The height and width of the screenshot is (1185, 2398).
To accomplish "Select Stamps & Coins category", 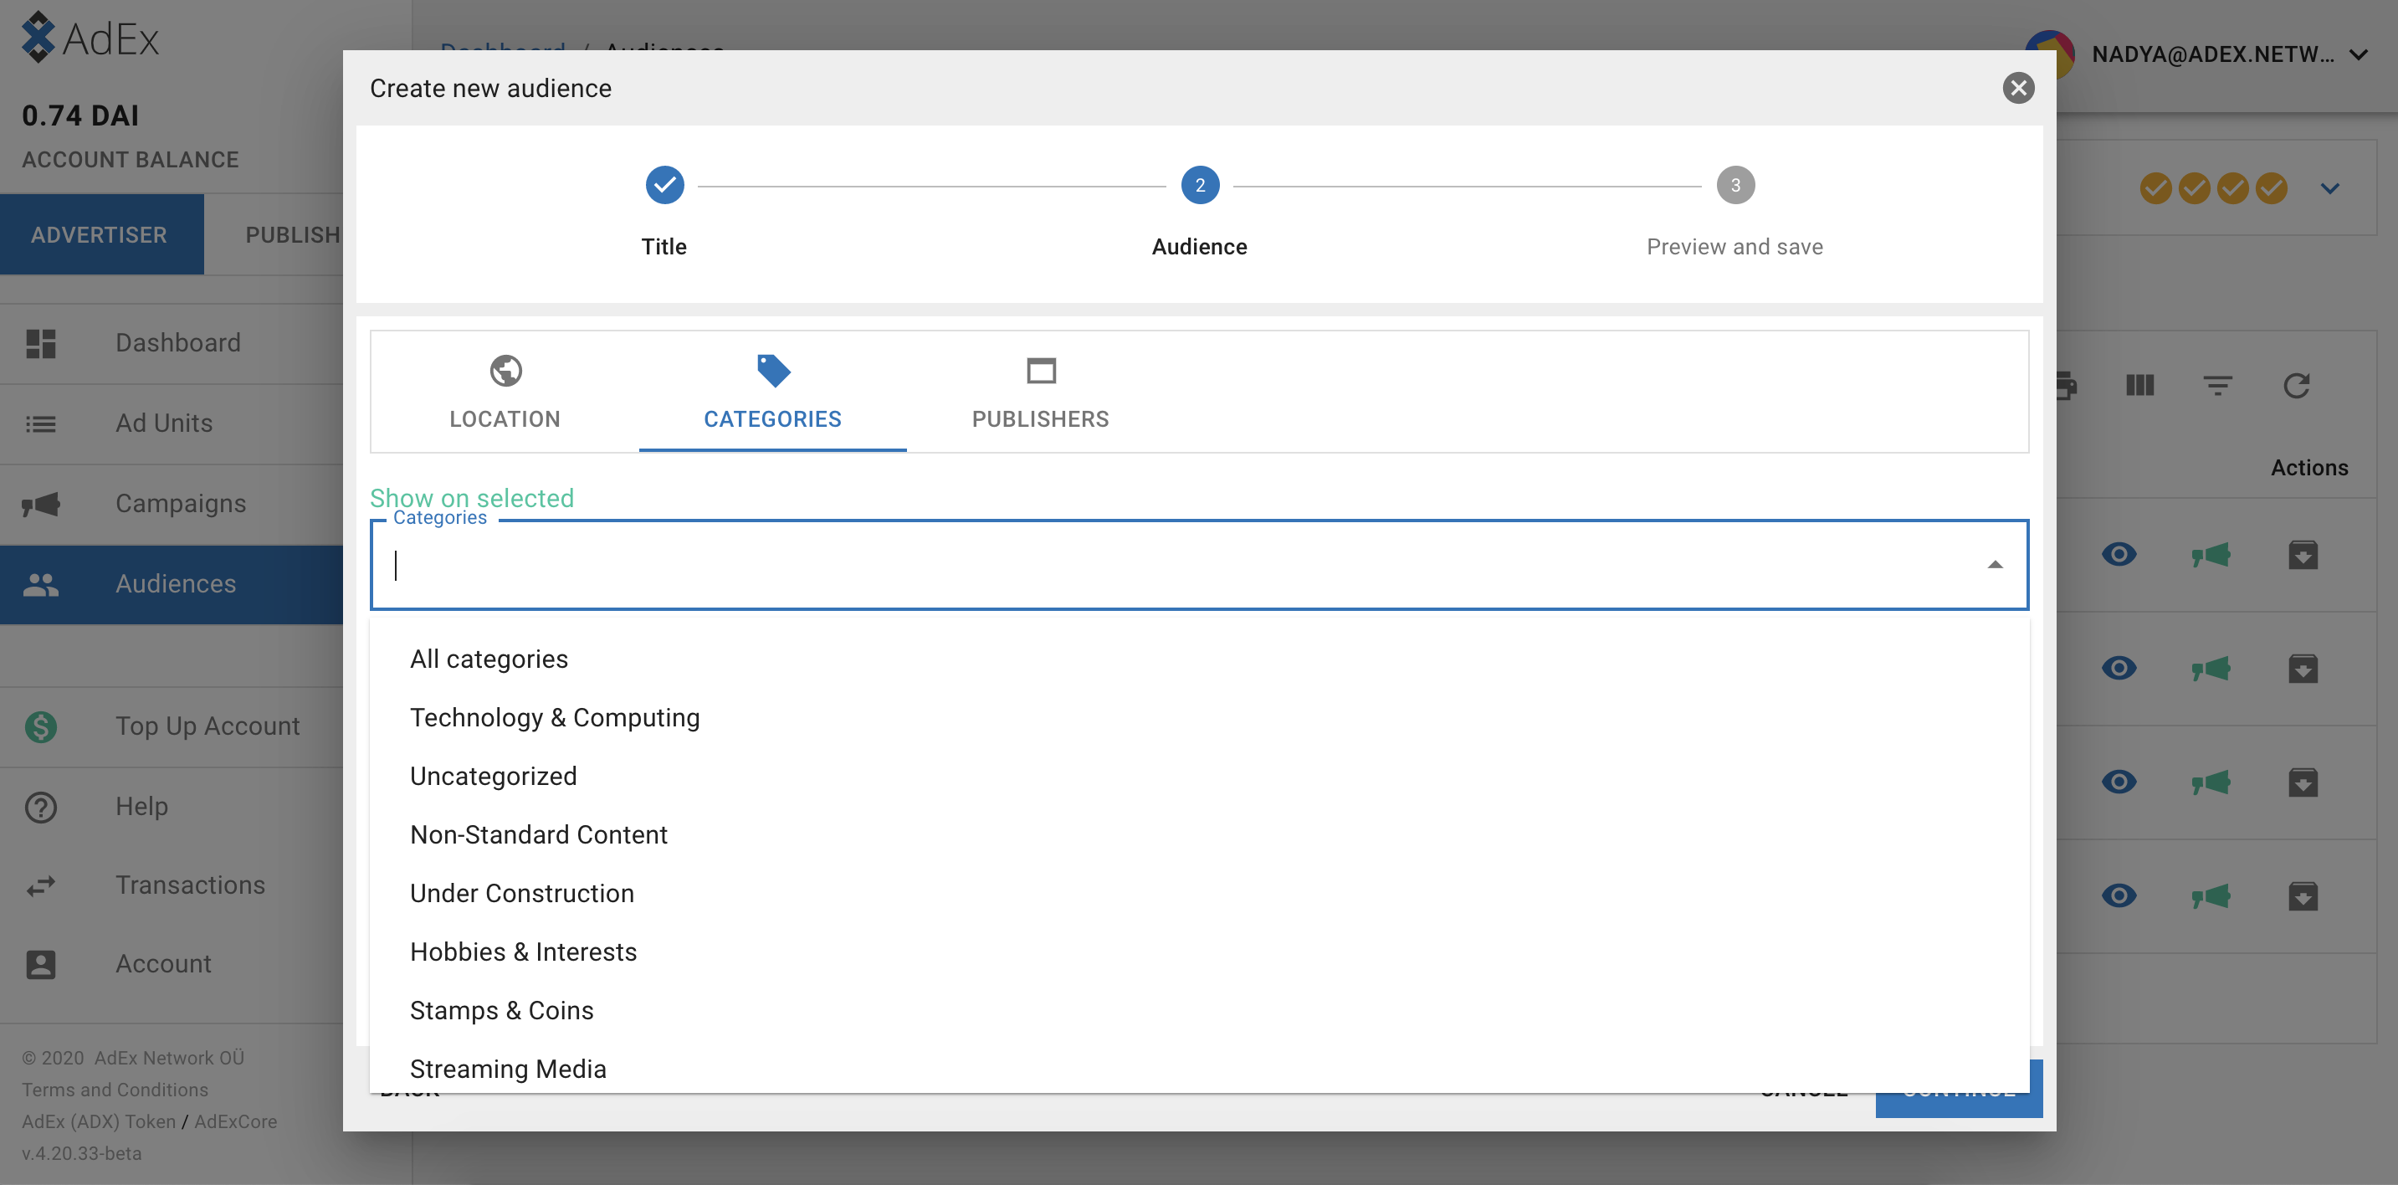I will click(1199, 1011).
